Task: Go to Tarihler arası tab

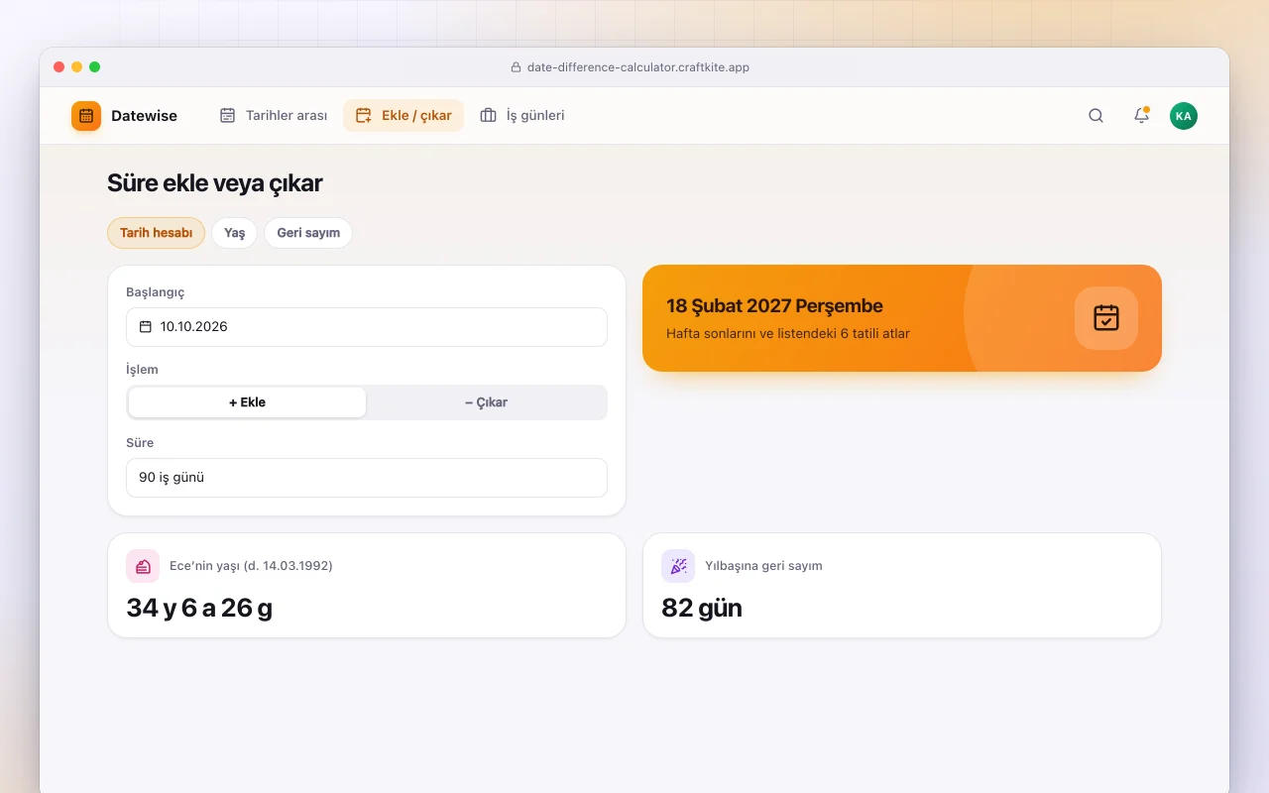Action: 274,116
